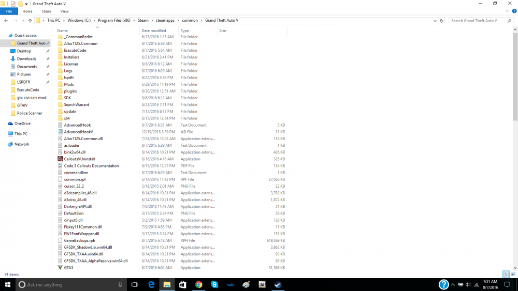Image resolution: width=518 pixels, height=291 pixels.
Task: Go to Windows (C:) breadcrumb
Action: 79,21
